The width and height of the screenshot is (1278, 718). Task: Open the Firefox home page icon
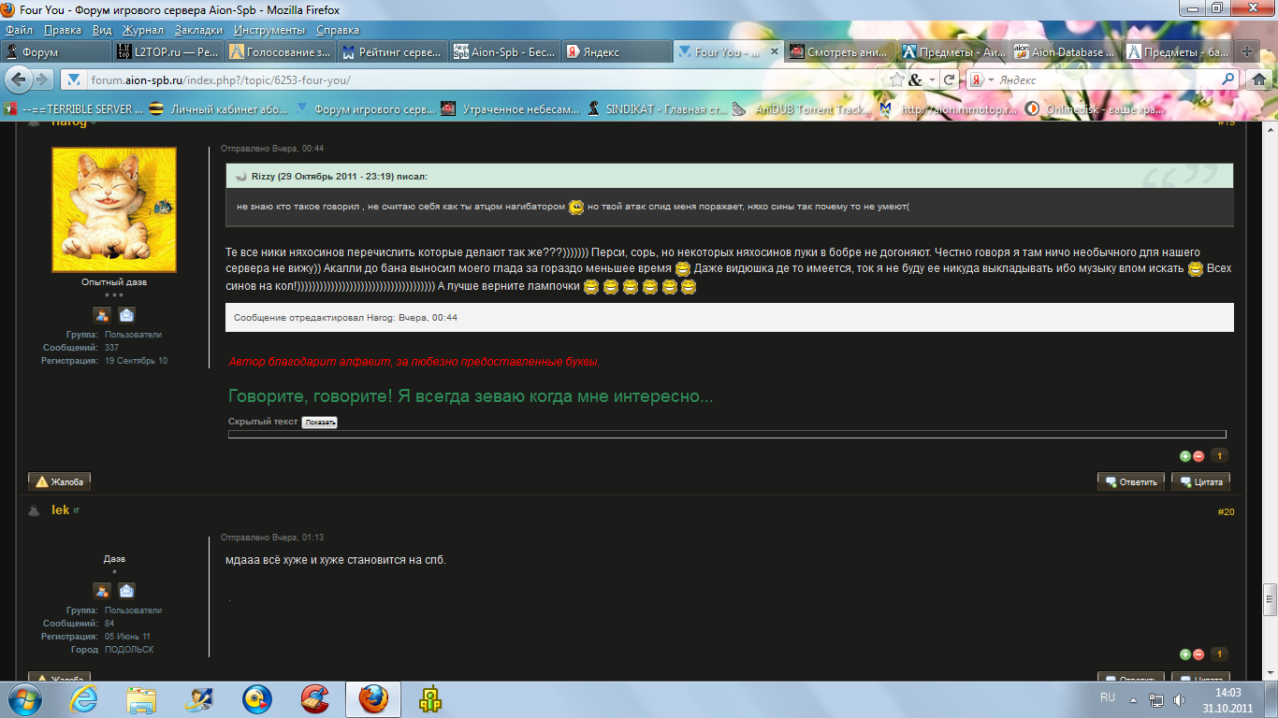[1257, 79]
